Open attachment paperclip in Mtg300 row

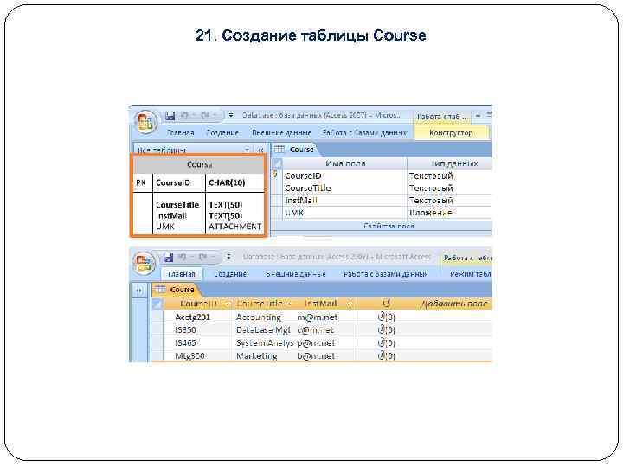(x=386, y=356)
